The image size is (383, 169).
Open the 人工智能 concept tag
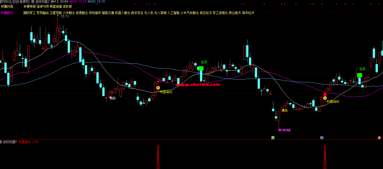[x=173, y=13]
